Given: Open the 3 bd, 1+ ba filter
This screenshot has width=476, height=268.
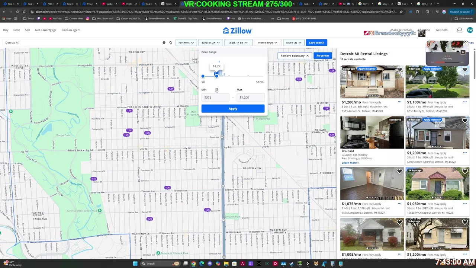Looking at the screenshot, I should click(238, 42).
